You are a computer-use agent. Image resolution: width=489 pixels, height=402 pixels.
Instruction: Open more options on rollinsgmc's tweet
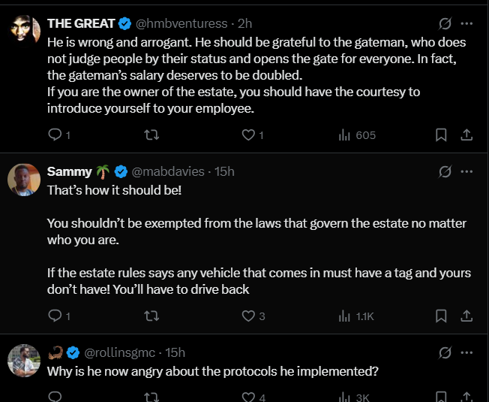[x=466, y=352]
